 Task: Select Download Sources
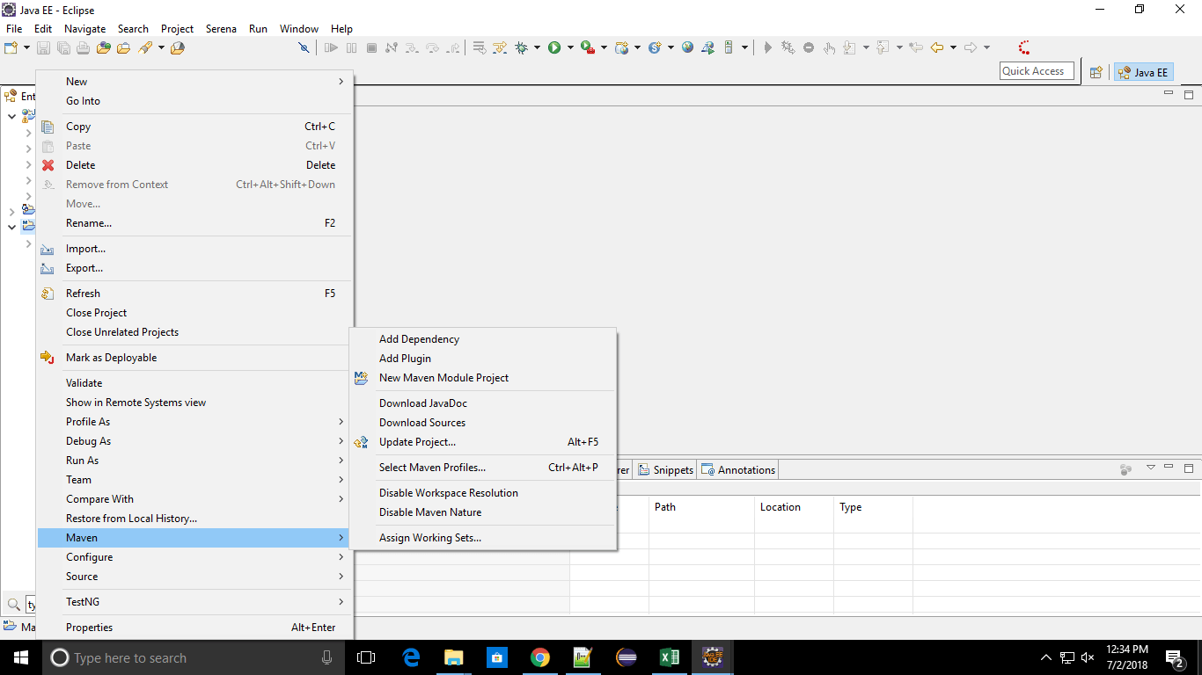tap(483, 423)
